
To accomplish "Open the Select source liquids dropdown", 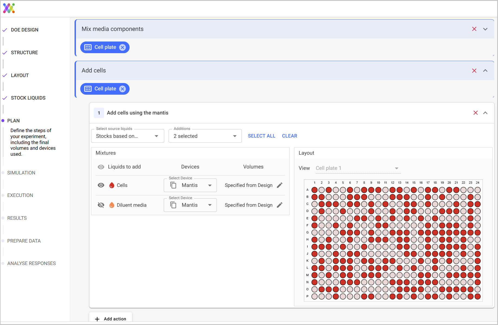I will (128, 136).
